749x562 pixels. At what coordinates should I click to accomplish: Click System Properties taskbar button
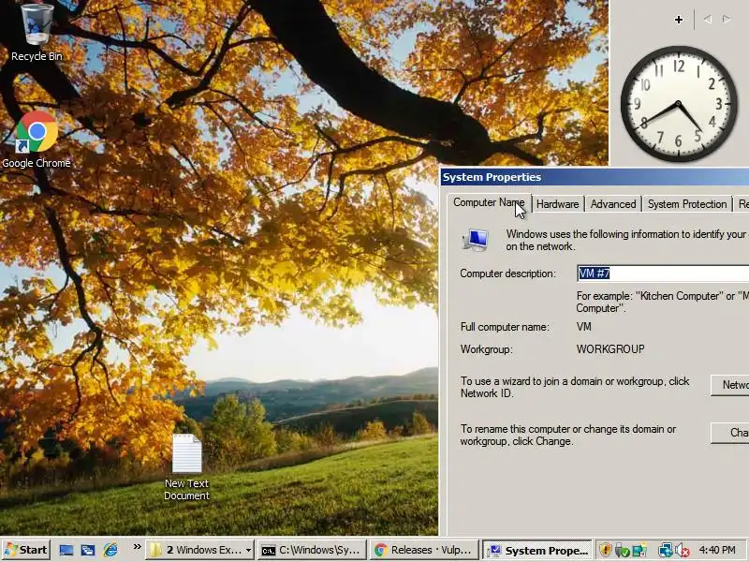tap(536, 550)
